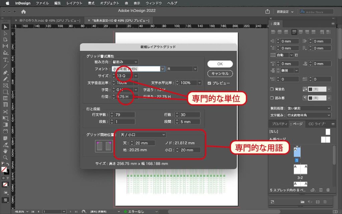The width and height of the screenshot is (342, 214).
Task: Open the 初期設定 workspace dropdown
Action: 285,12
